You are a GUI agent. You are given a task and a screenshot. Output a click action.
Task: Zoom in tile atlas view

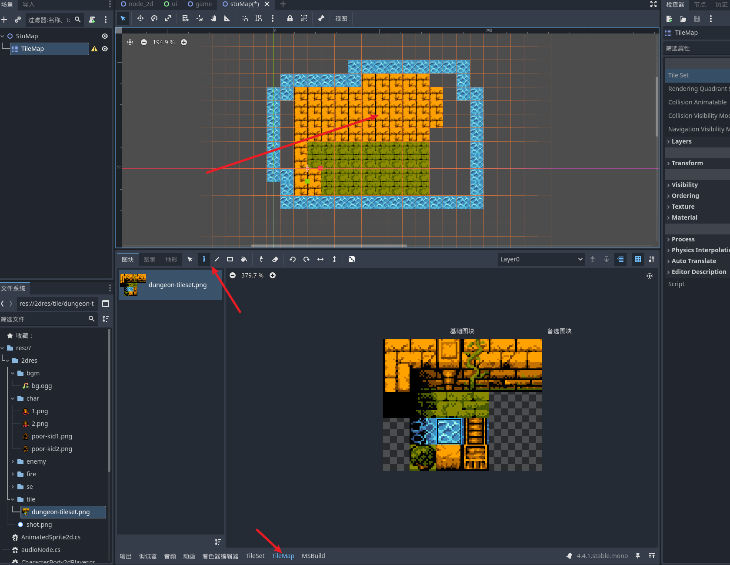[x=273, y=275]
